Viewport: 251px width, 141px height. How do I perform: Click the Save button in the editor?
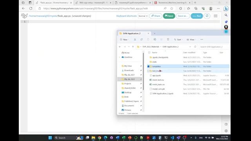(x=169, y=16)
